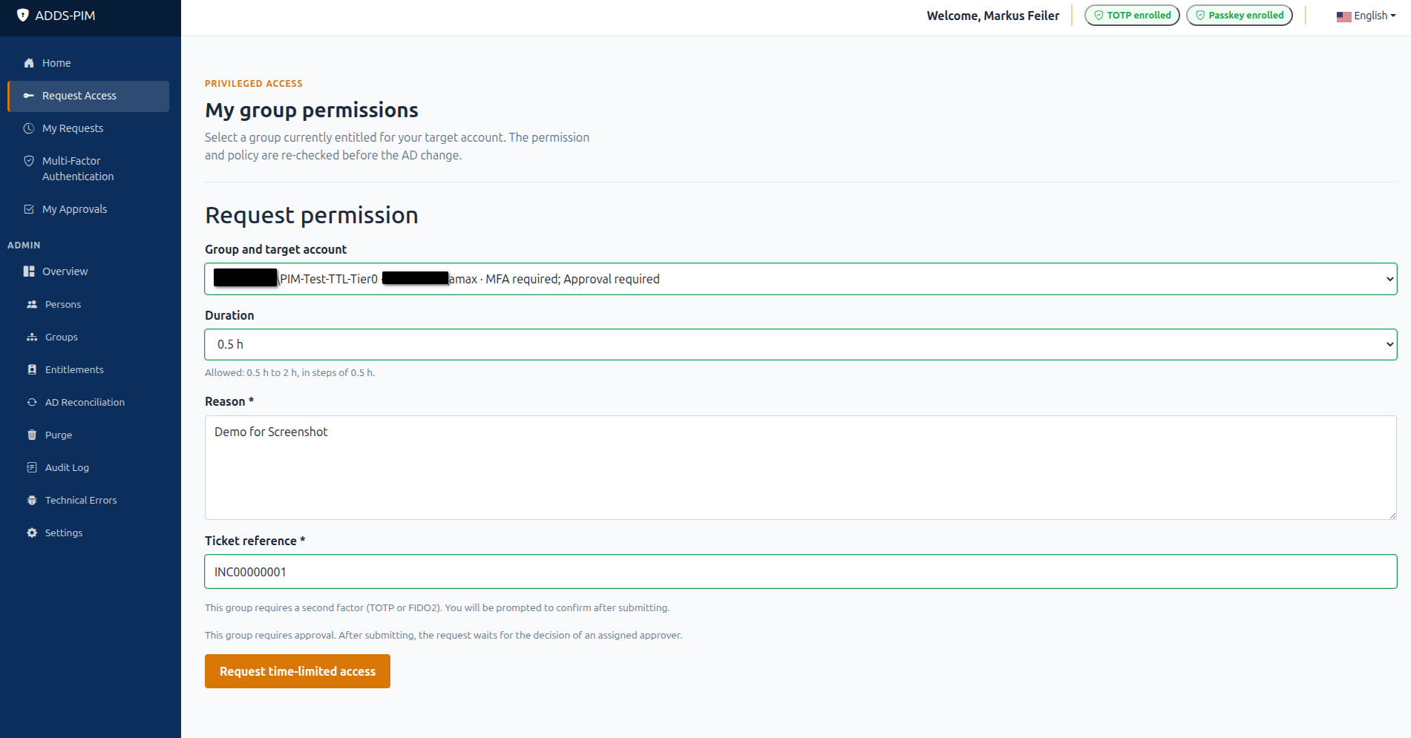Image resolution: width=1411 pixels, height=738 pixels.
Task: Click the second factor TOTP or FIDO2 note
Action: pos(437,607)
